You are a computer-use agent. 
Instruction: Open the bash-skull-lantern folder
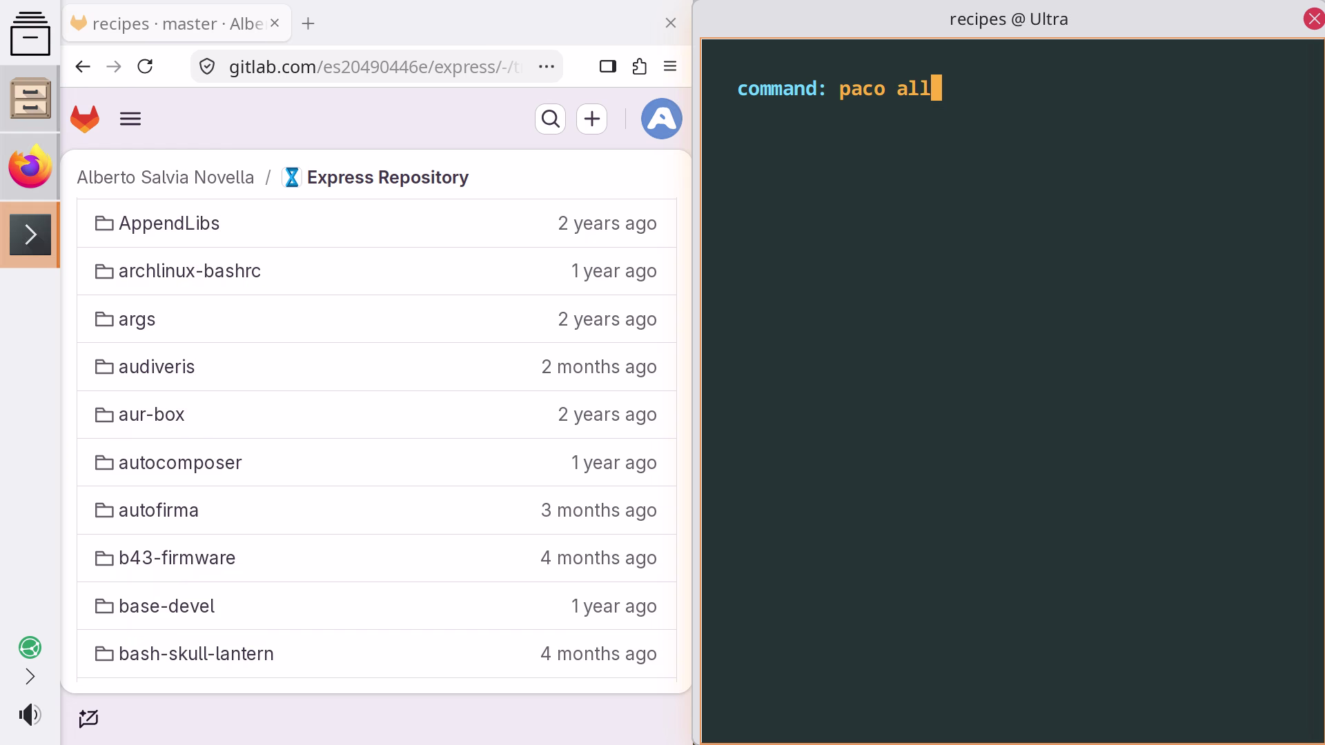coord(196,654)
